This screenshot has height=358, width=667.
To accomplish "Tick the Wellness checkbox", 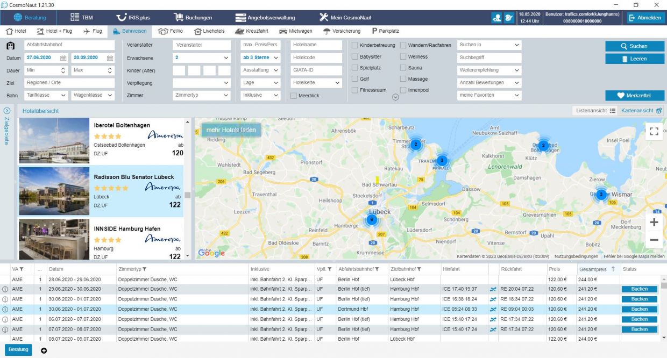I will coord(403,56).
